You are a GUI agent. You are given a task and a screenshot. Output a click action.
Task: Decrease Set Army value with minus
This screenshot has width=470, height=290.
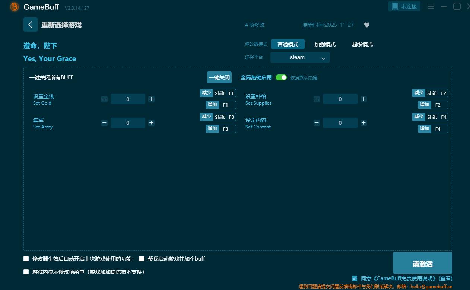pyautogui.click(x=104, y=123)
